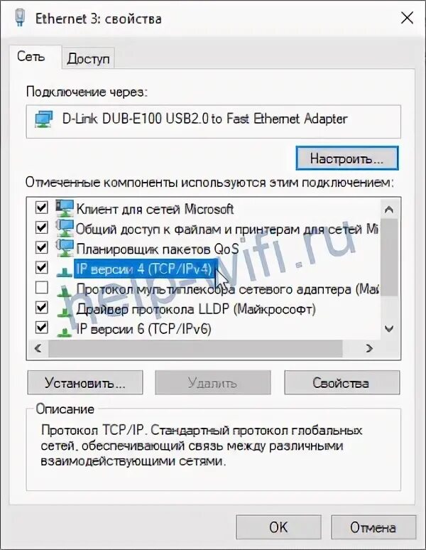The height and width of the screenshot is (550, 426).
Task: Click the Ethernet adapter icon in title bar
Action: (20, 18)
